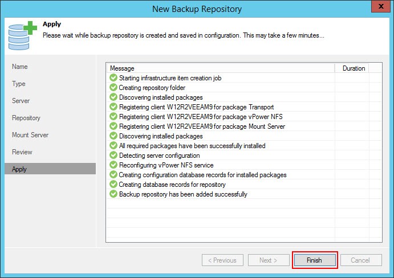Click checkmark icon for package Transport registration
The width and height of the screenshot is (394, 278).
[x=113, y=107]
